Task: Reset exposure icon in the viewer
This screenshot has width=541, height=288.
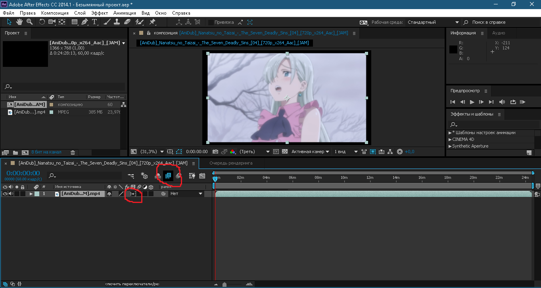Action: pos(399,152)
